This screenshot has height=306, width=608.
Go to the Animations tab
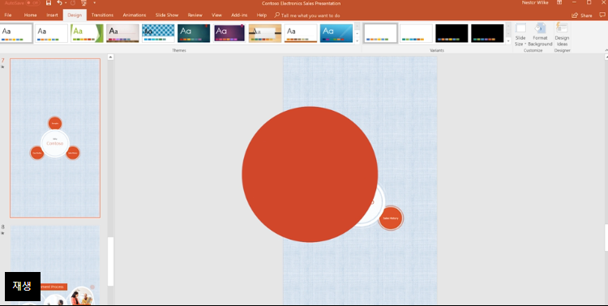pos(134,15)
